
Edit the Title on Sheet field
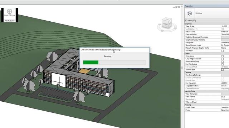[x=225, y=102]
